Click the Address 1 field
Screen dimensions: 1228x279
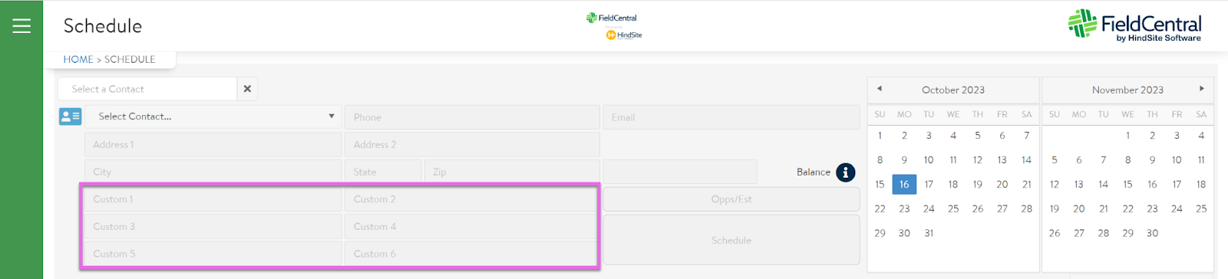[x=213, y=145]
